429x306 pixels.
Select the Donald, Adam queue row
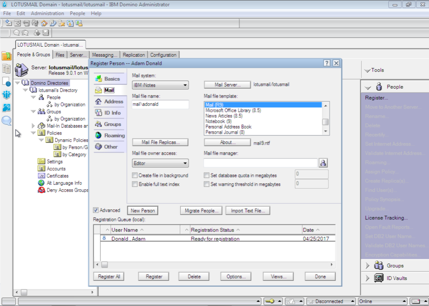(x=218, y=238)
